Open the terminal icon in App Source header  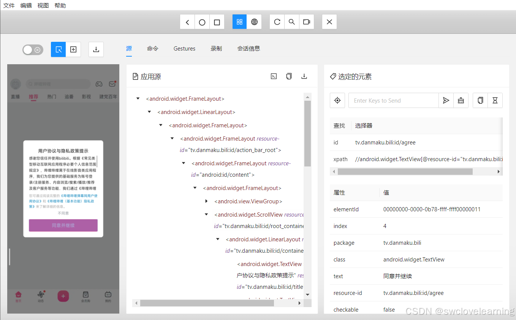pyautogui.click(x=274, y=76)
